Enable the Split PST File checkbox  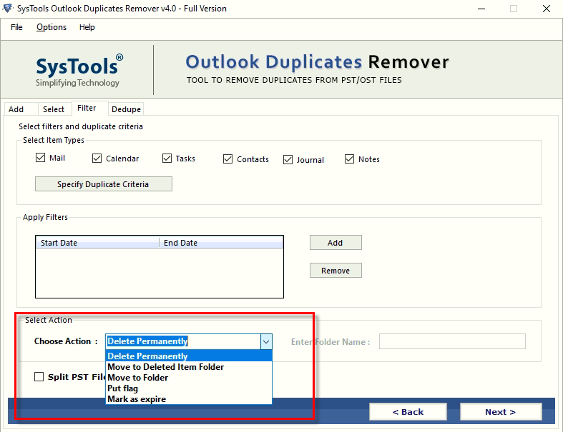[x=39, y=377]
